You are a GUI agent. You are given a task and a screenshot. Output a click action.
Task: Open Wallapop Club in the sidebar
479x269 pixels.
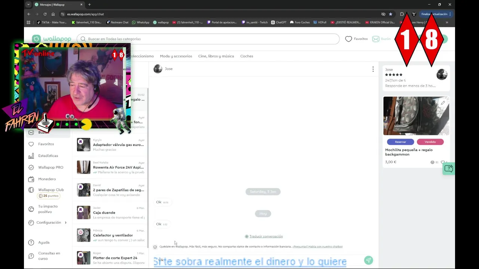[51, 190]
